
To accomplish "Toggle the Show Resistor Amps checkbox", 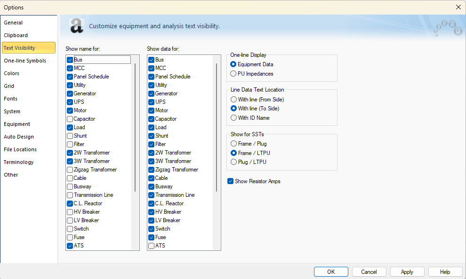I will click(x=230, y=181).
